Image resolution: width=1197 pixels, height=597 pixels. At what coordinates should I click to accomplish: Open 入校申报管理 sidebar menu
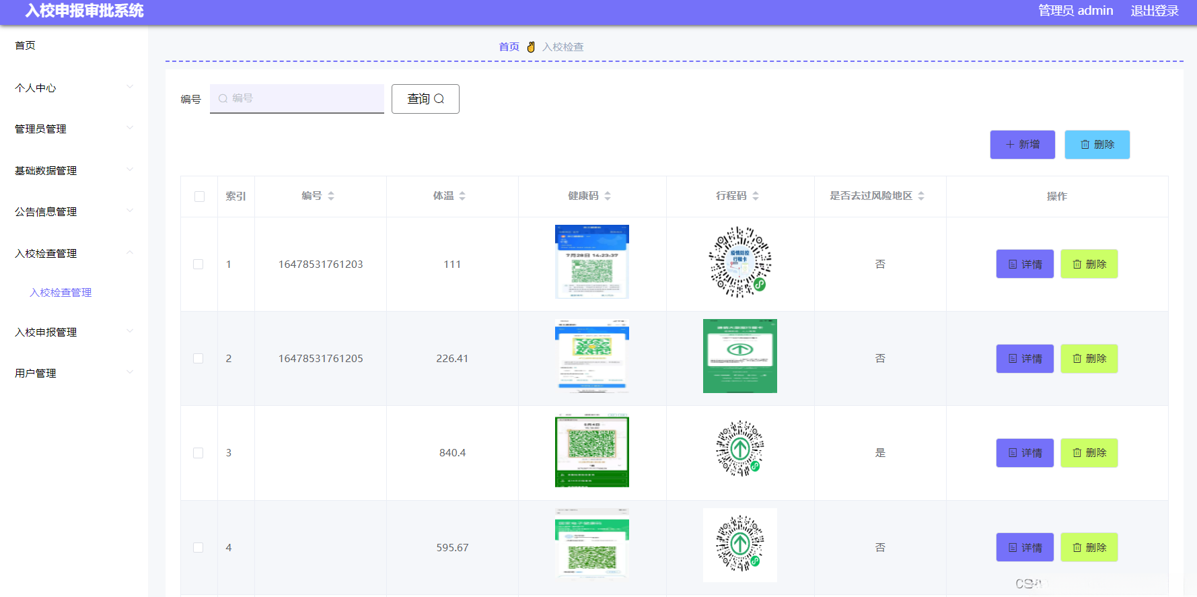point(74,332)
